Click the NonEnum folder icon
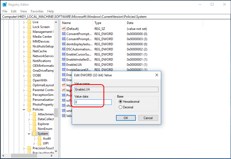The height and width of the screenshot is (159, 231). point(34,129)
